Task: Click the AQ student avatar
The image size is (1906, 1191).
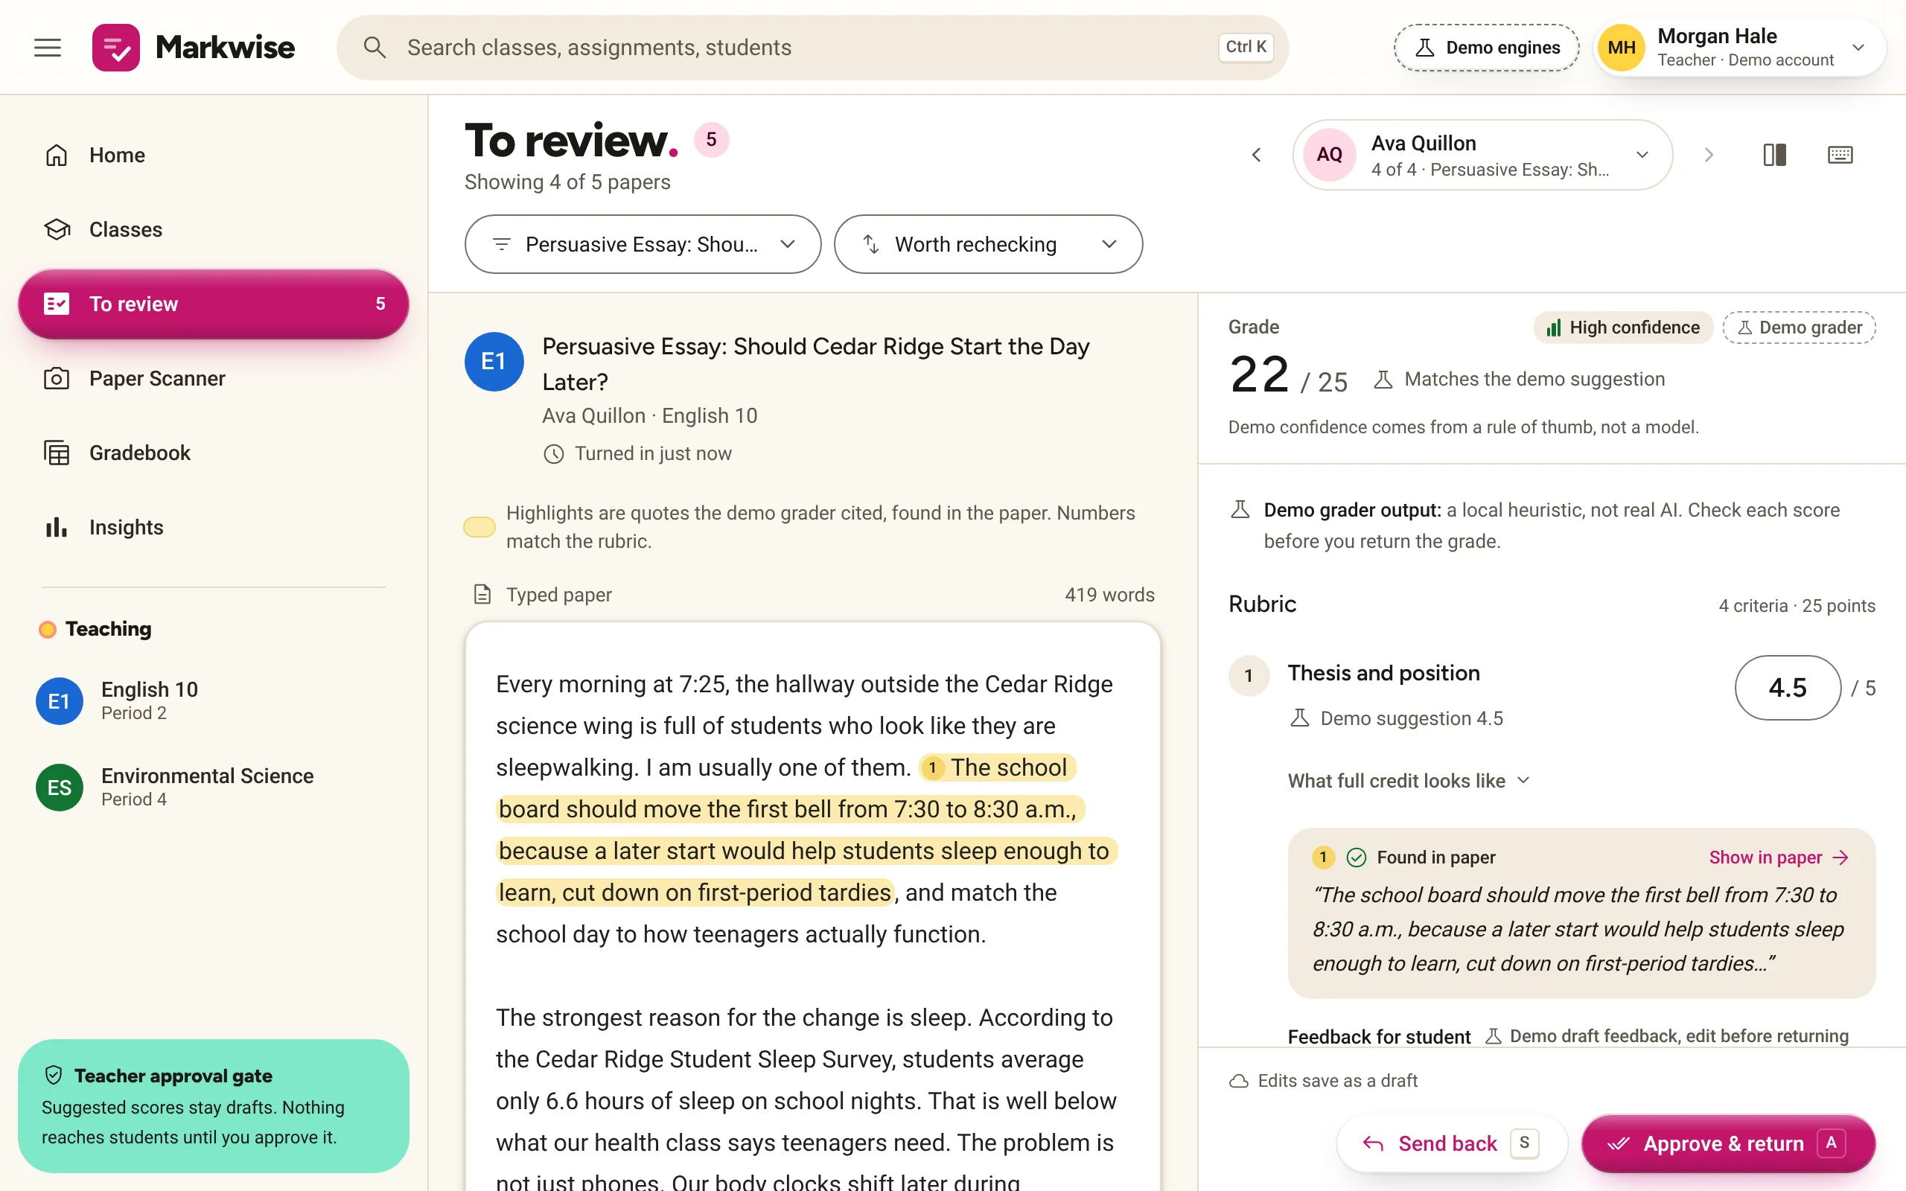Action: coord(1330,154)
